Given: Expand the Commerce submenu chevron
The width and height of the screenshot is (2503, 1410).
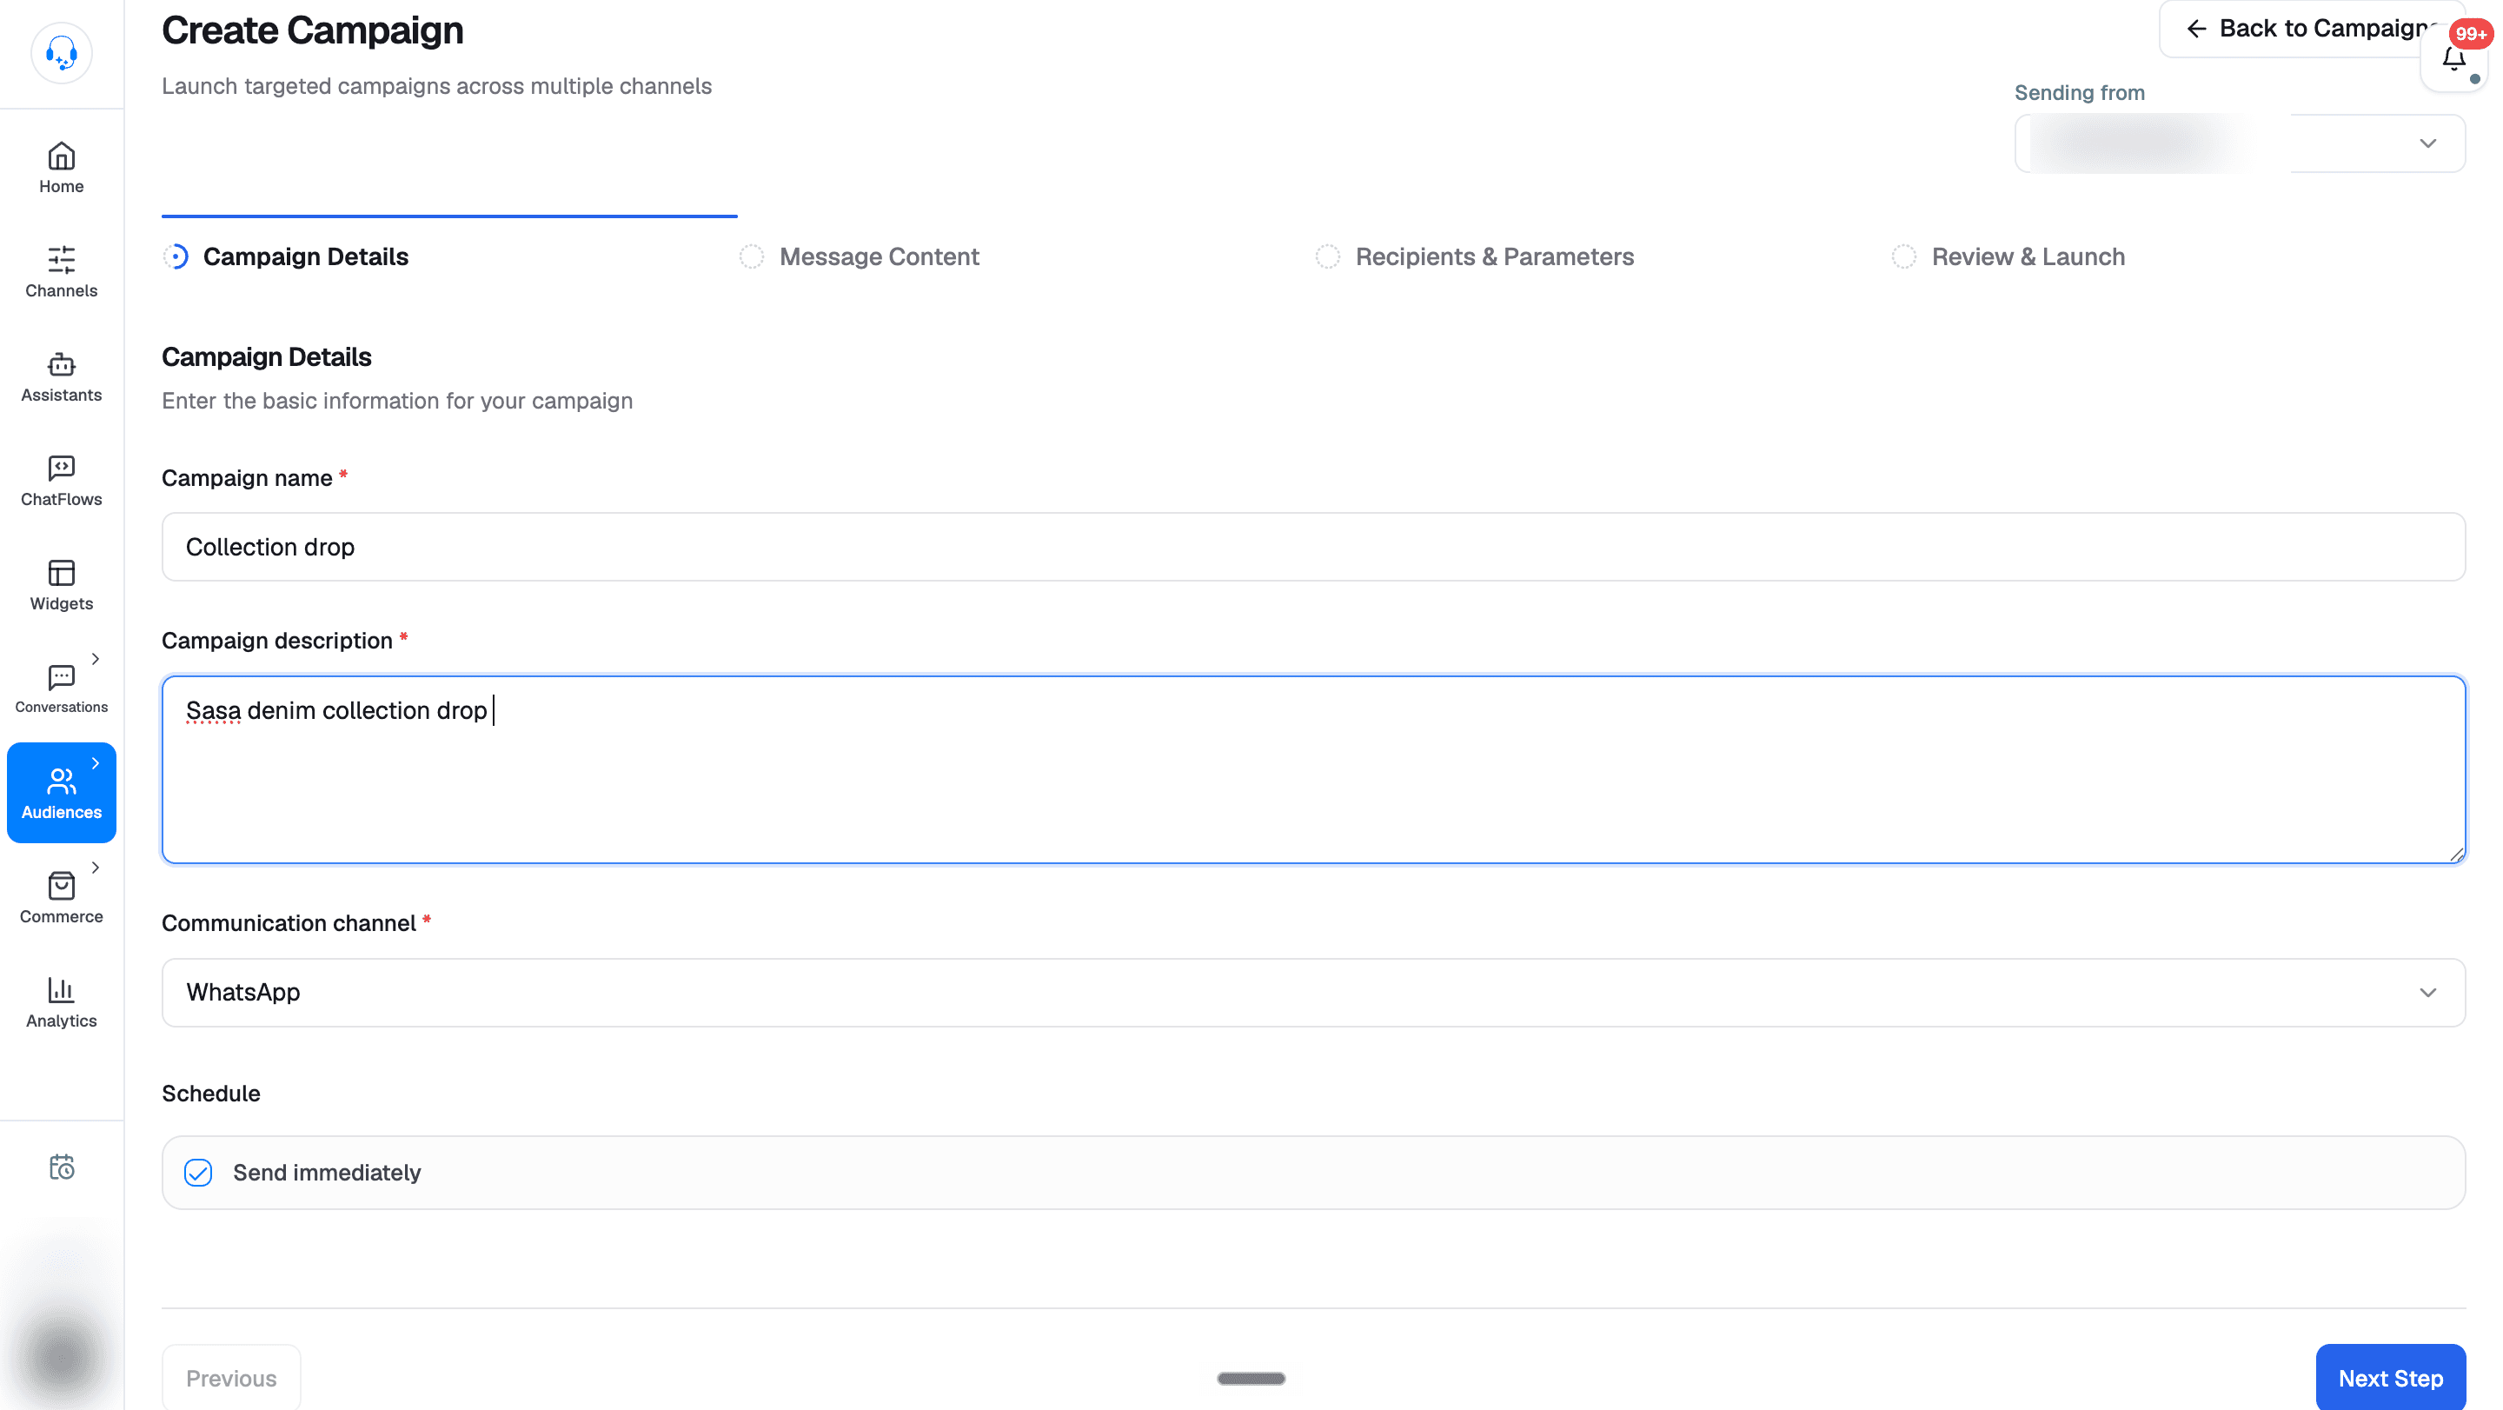Looking at the screenshot, I should 96,868.
